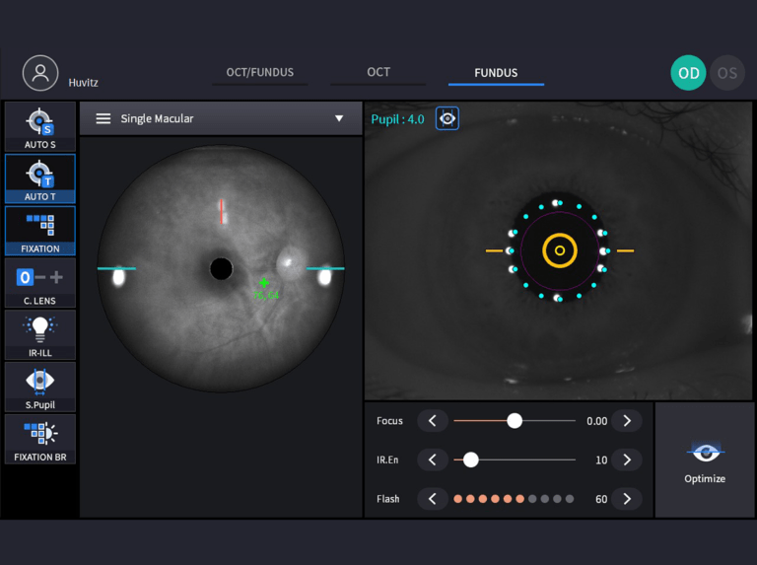This screenshot has width=757, height=565.
Task: Switch to the OS left eye
Action: (x=726, y=73)
